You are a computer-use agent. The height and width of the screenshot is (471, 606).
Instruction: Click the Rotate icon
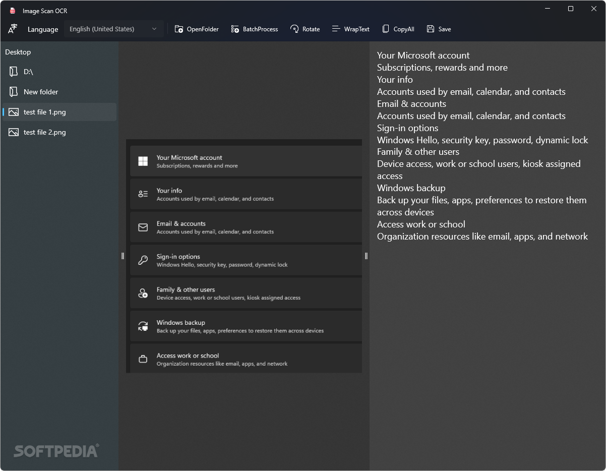[x=294, y=29]
